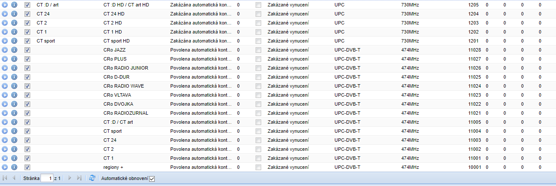The height and width of the screenshot is (186, 556).
Task: Click play icon for regiony + row
Action: [x=5, y=167]
